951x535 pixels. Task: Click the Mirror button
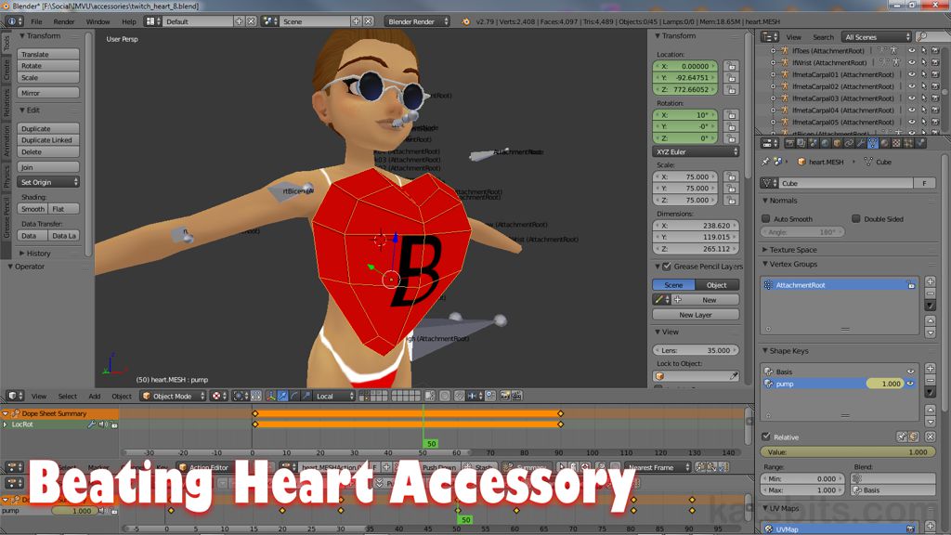coord(48,93)
